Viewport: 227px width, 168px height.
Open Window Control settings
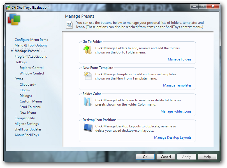tap(32, 73)
